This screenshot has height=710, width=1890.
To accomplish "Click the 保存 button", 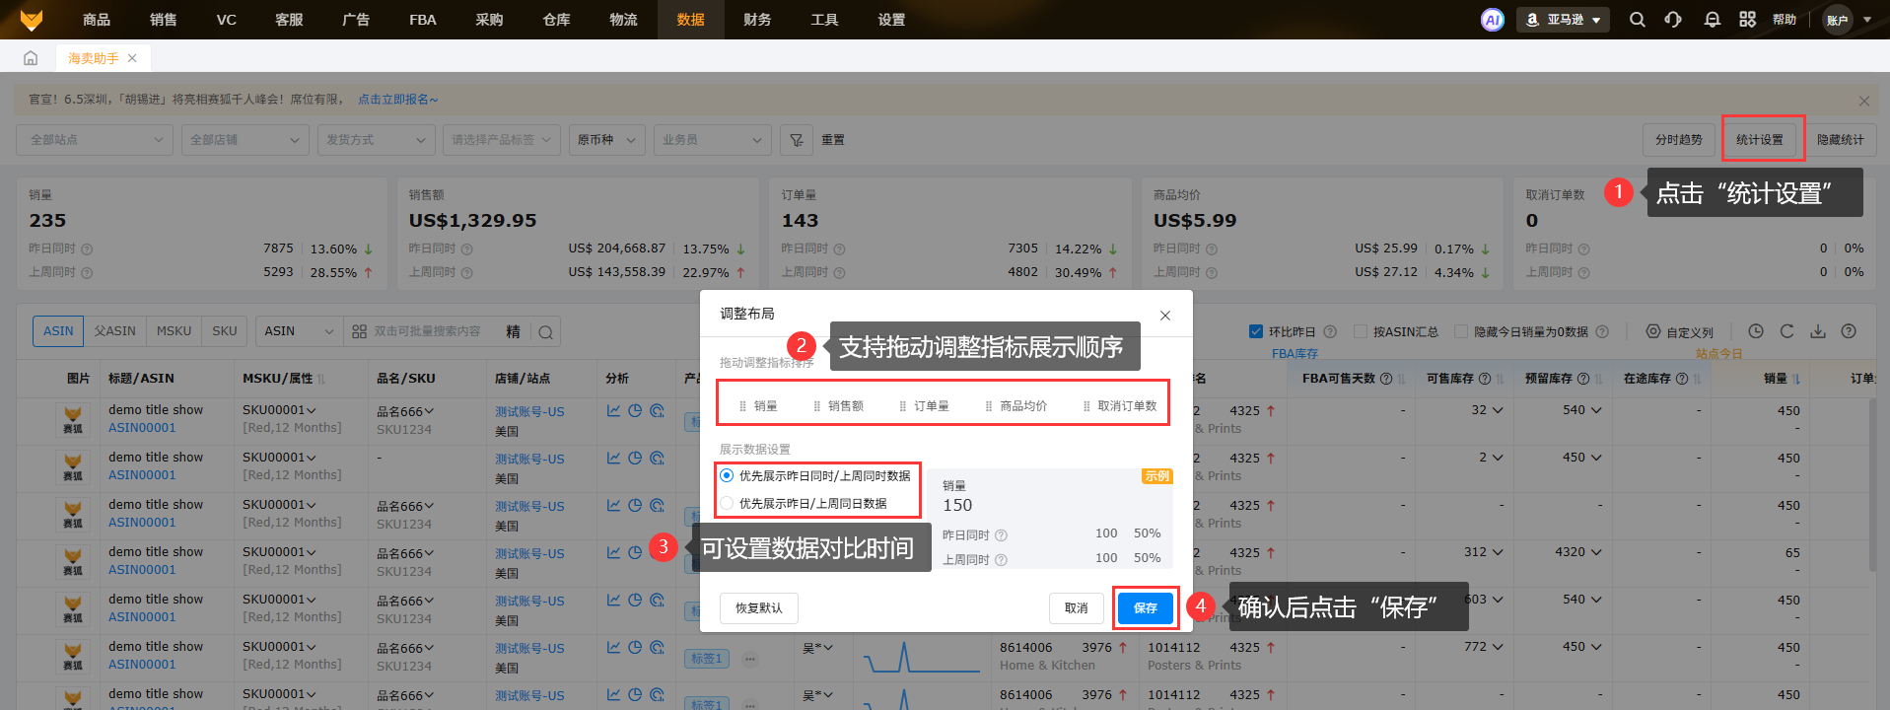I will 1146,608.
